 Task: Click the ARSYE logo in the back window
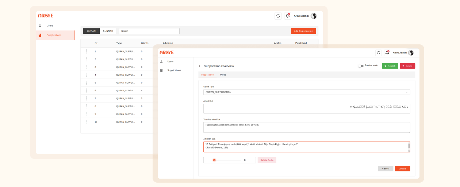point(46,16)
